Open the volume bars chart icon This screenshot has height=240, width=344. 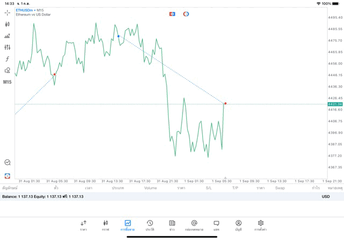(x=8, y=36)
